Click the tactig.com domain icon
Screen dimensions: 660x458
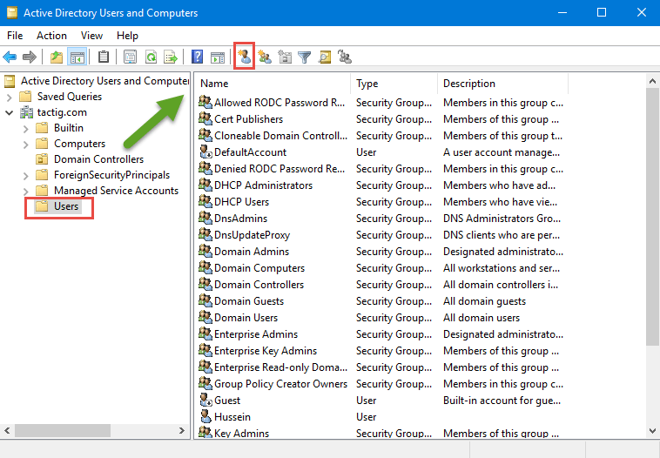coord(26,112)
